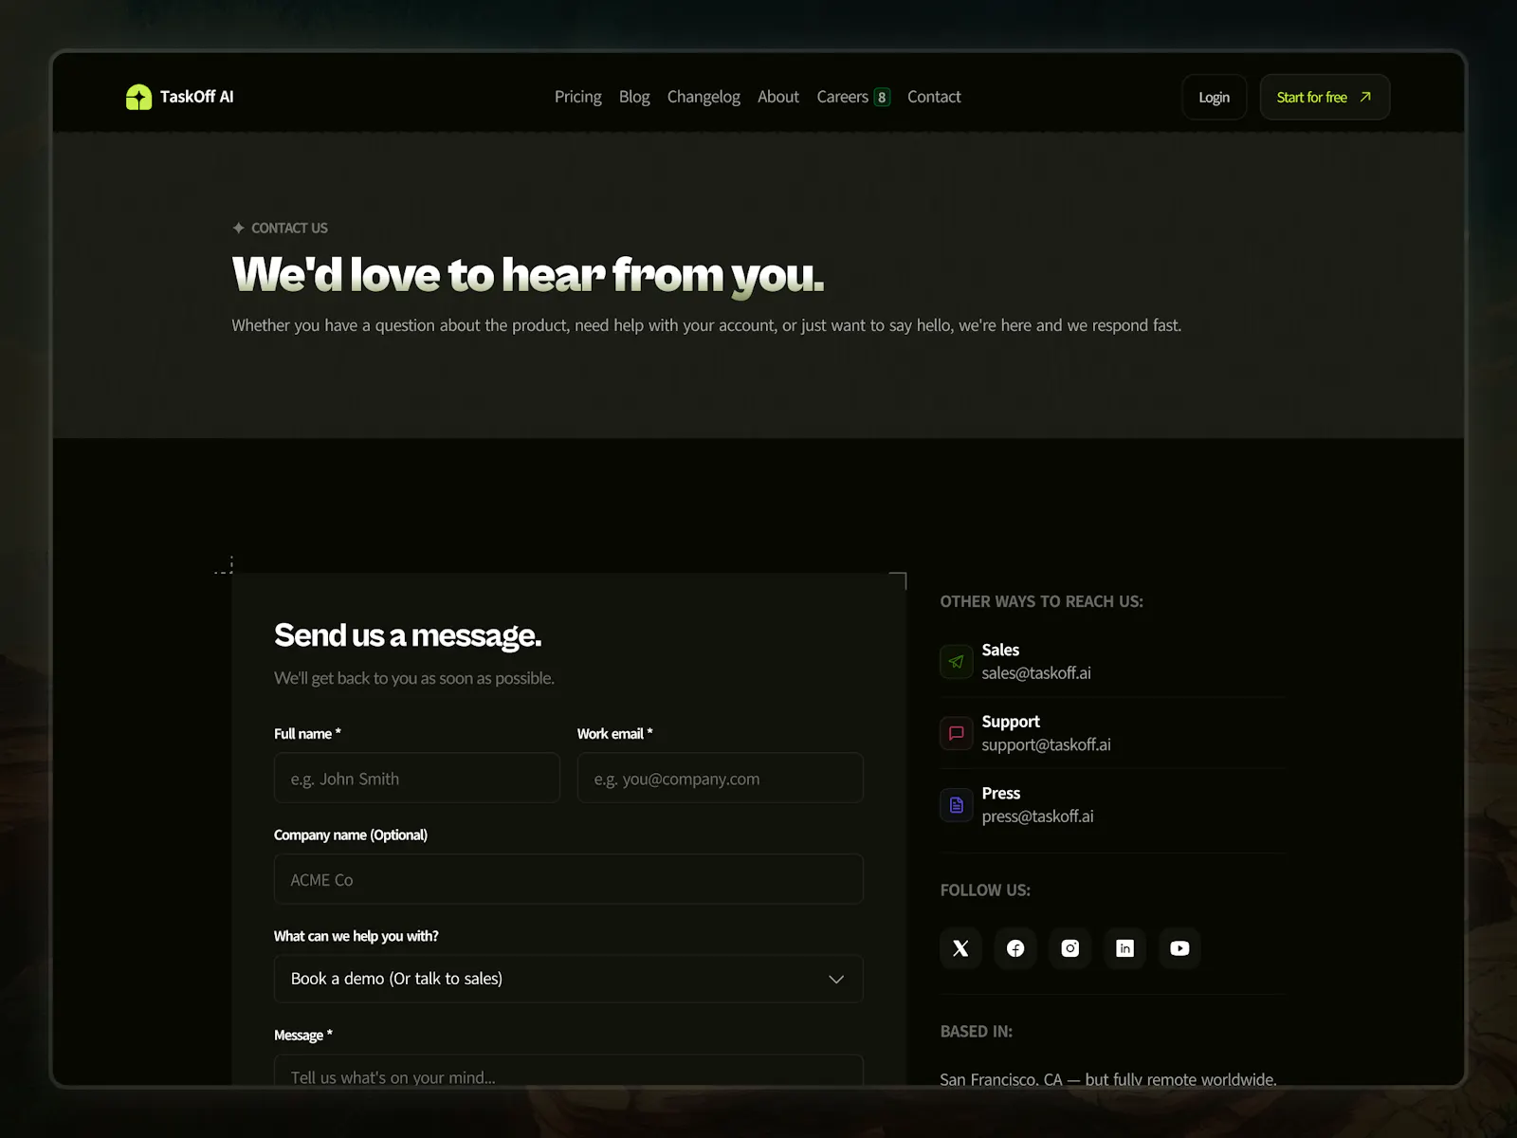
Task: Click the arrow icon in Start for free
Action: (1365, 97)
